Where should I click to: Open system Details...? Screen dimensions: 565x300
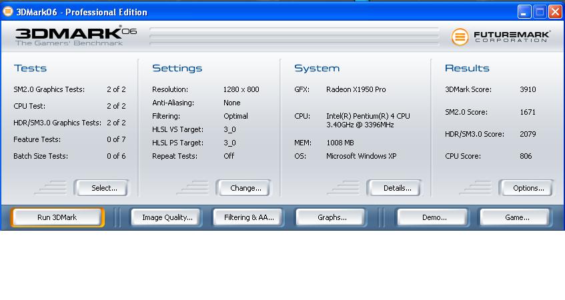pyautogui.click(x=394, y=188)
